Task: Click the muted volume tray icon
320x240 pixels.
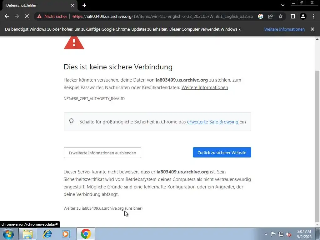Action: coord(288,234)
